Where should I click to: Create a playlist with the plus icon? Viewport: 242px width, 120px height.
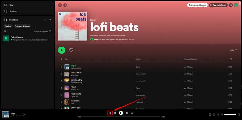point(45,20)
